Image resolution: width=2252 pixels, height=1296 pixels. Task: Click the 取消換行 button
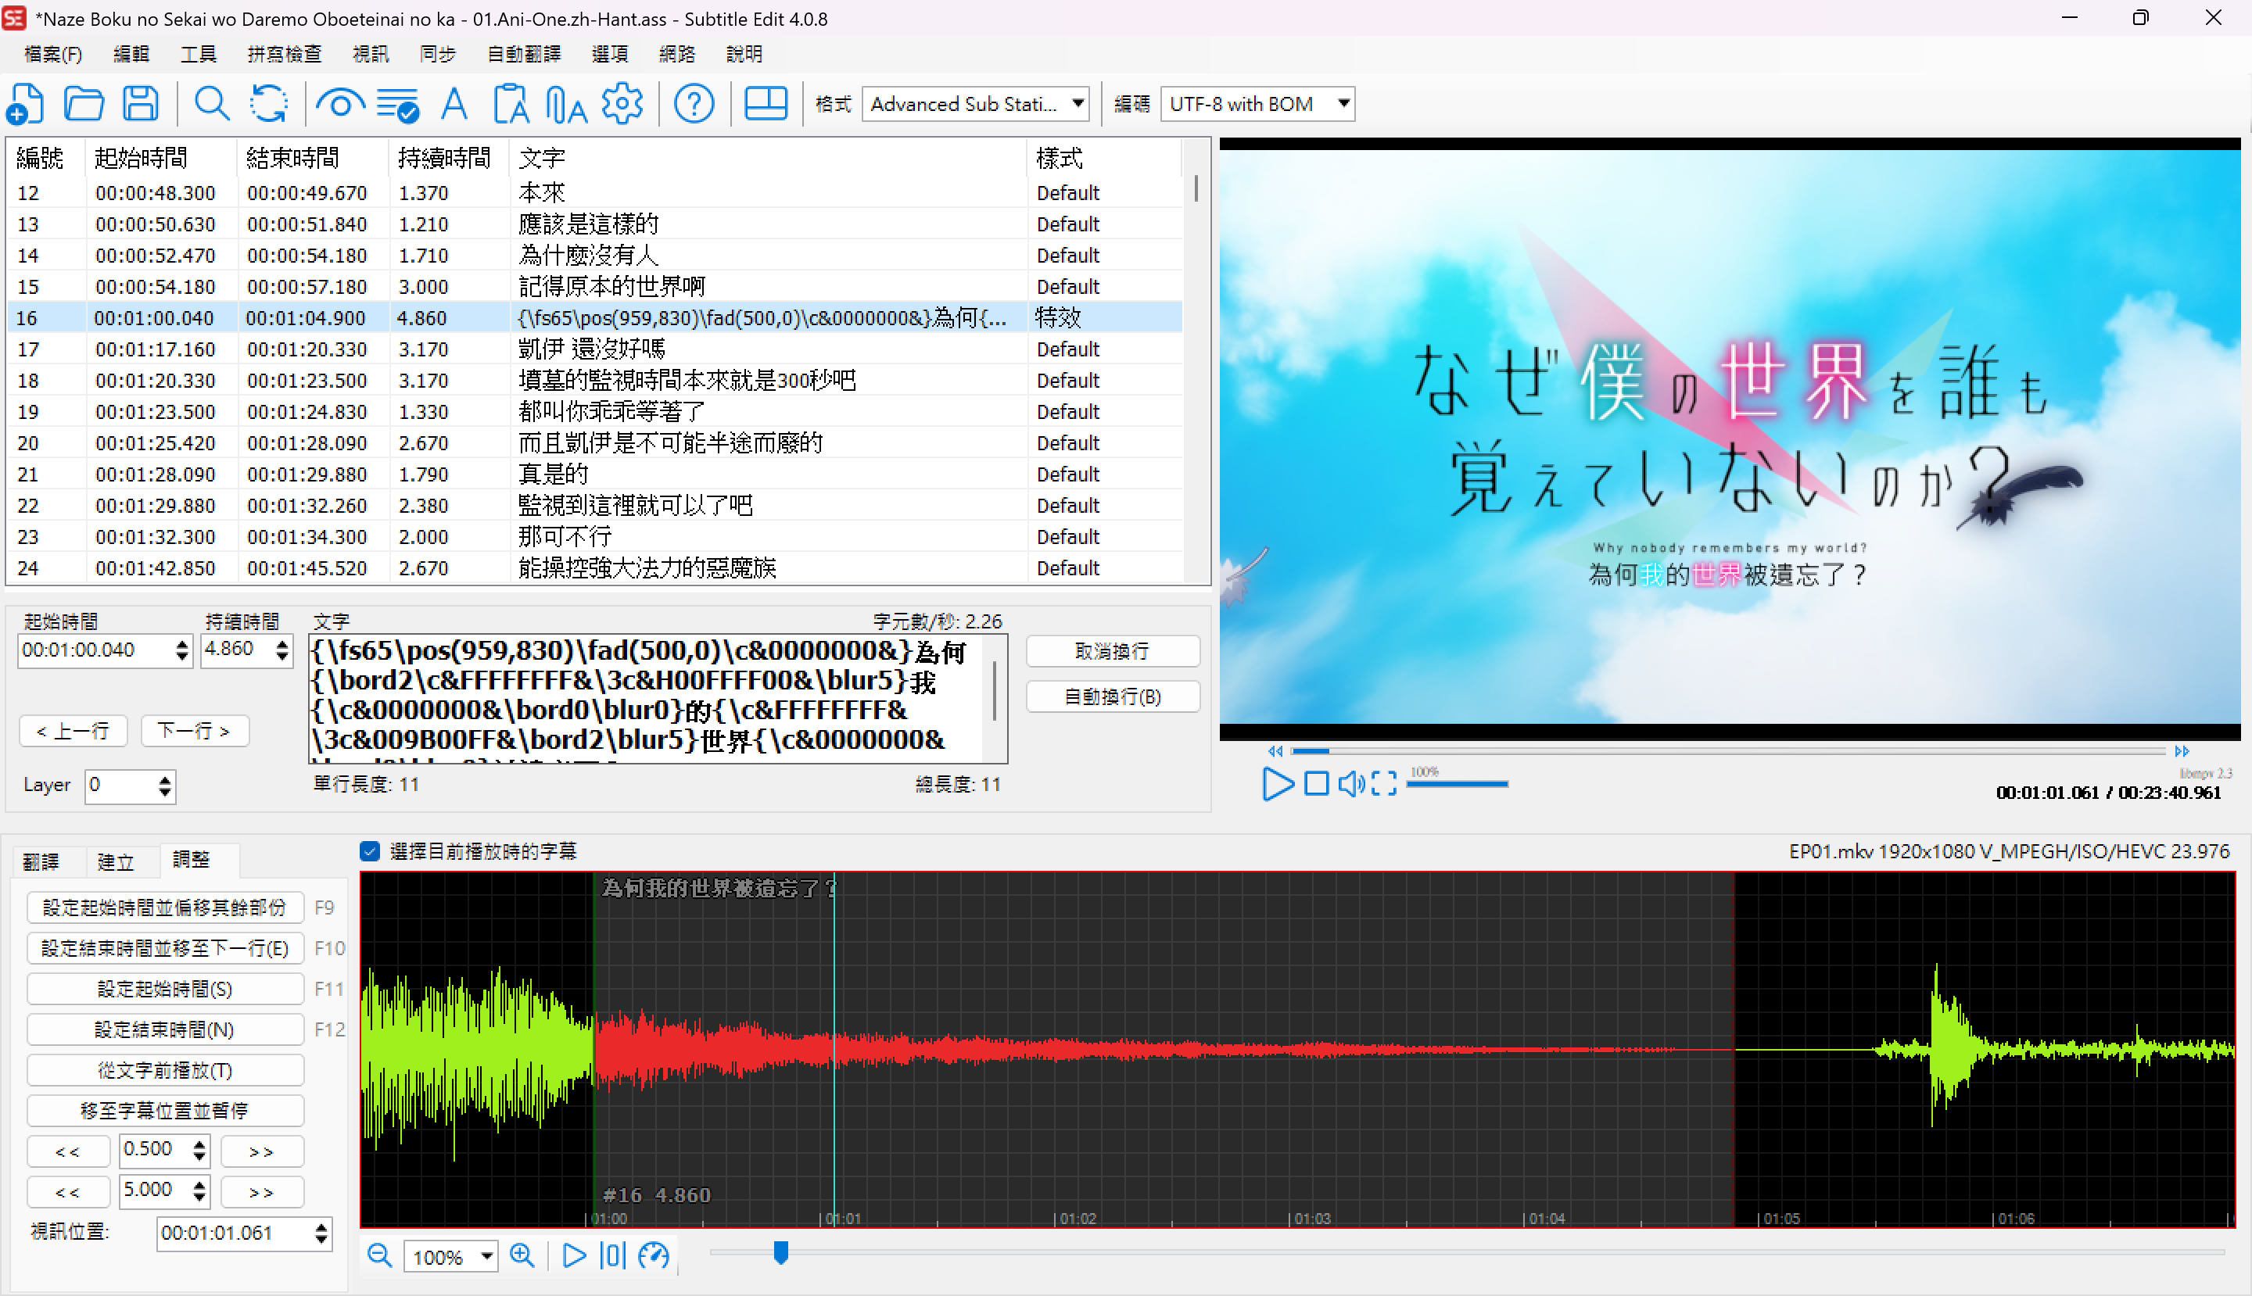coord(1112,650)
